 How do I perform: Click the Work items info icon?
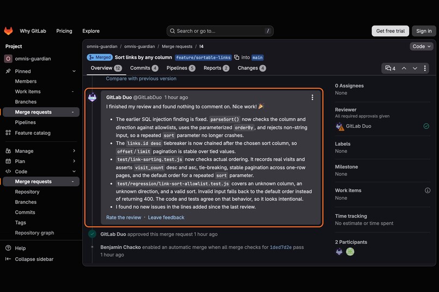pos(428,190)
